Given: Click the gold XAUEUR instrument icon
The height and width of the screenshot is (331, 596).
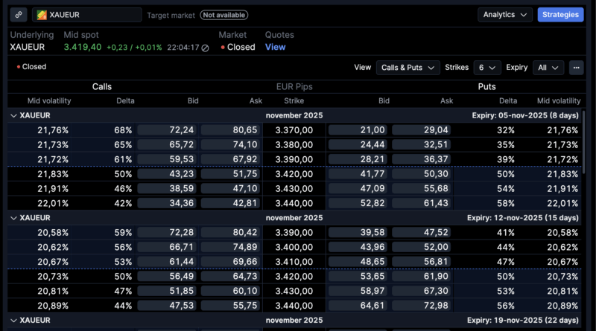Looking at the screenshot, I should pos(42,15).
